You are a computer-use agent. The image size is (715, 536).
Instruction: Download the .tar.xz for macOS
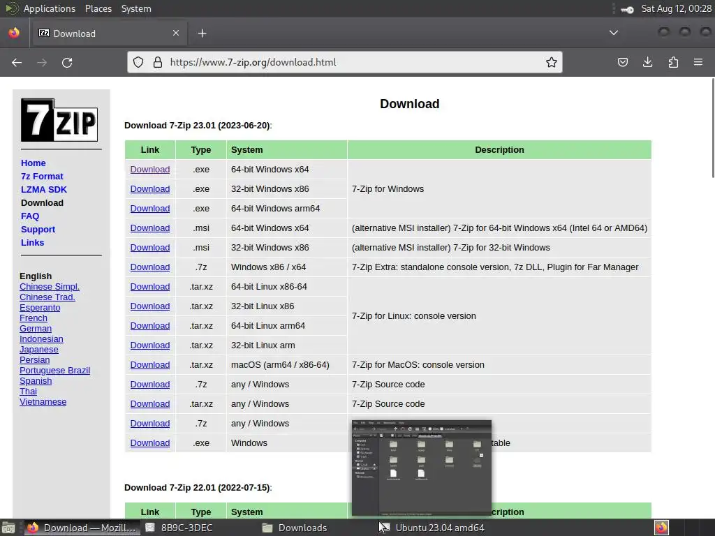[150, 365]
